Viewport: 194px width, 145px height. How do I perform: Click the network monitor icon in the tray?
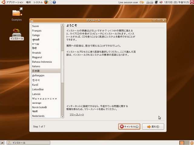point(156,2)
